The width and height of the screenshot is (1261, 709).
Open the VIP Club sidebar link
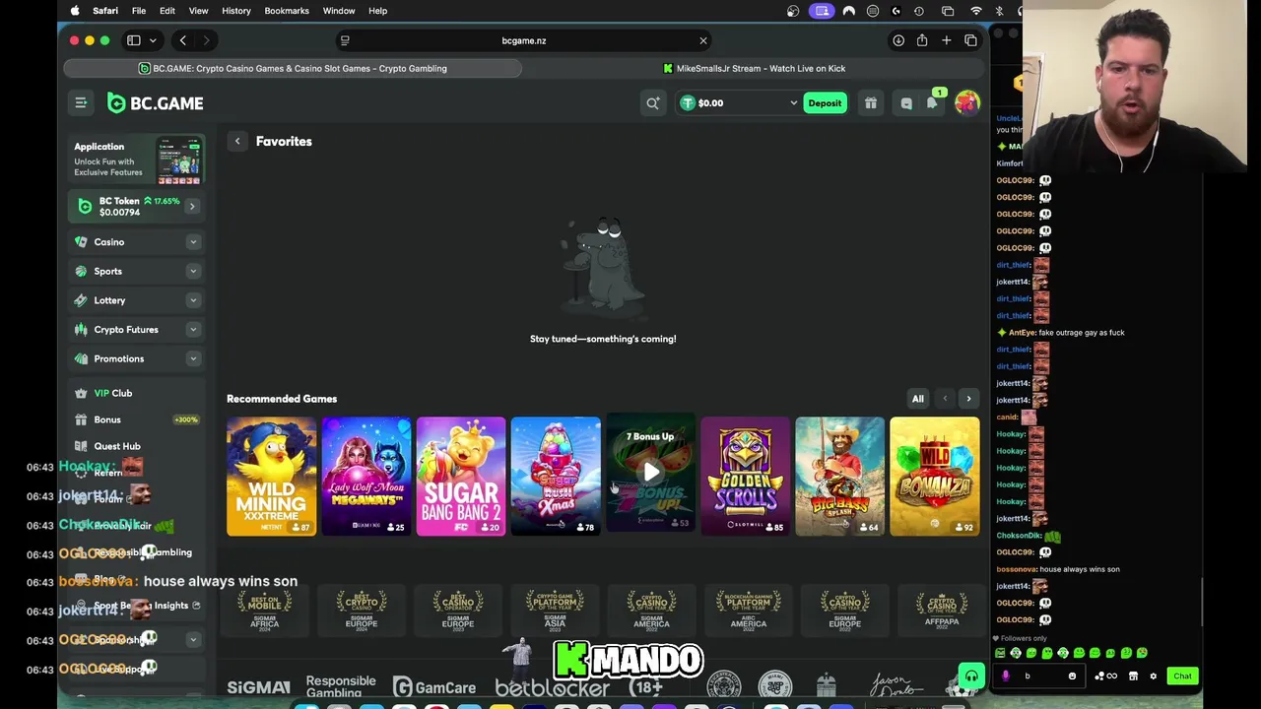[x=112, y=393]
